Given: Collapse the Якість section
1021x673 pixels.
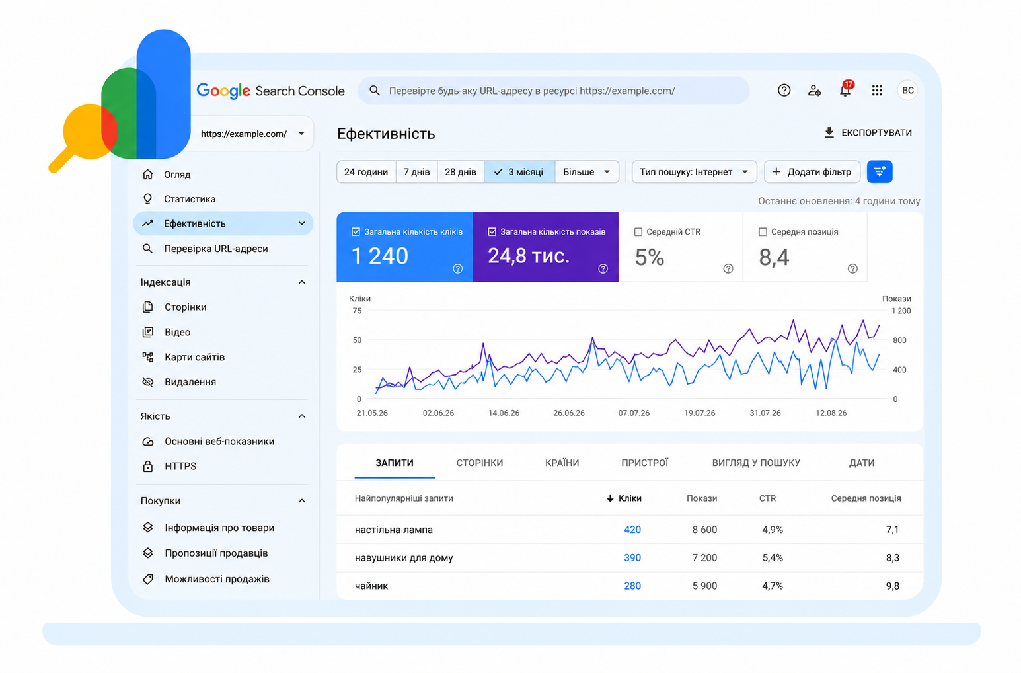Looking at the screenshot, I should (302, 416).
